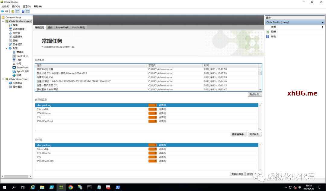Viewport: 326px width, 191px height.
Task: Collapse the 配置 tree node
Action: 7,48
